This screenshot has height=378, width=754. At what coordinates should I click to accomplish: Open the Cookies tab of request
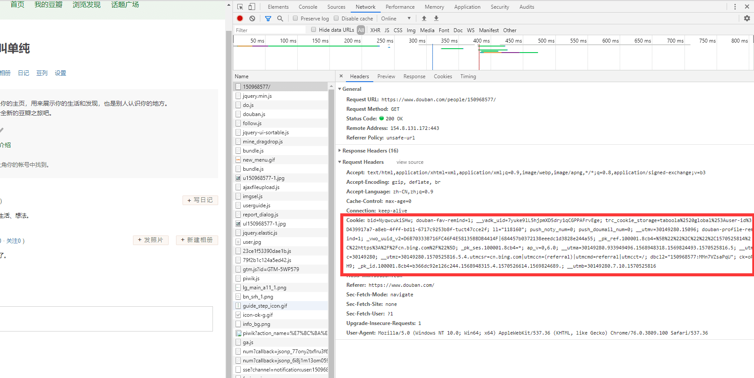point(442,76)
